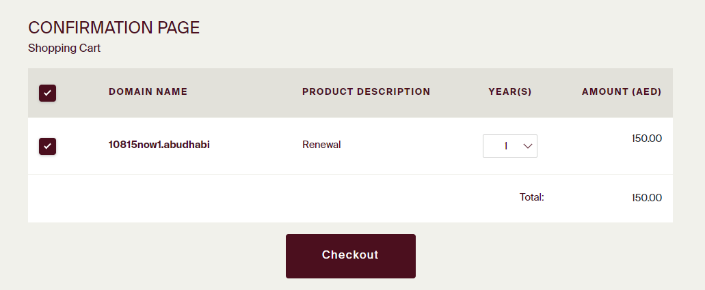Click the Shopping Cart subtitle
The image size is (705, 290).
pyautogui.click(x=64, y=48)
